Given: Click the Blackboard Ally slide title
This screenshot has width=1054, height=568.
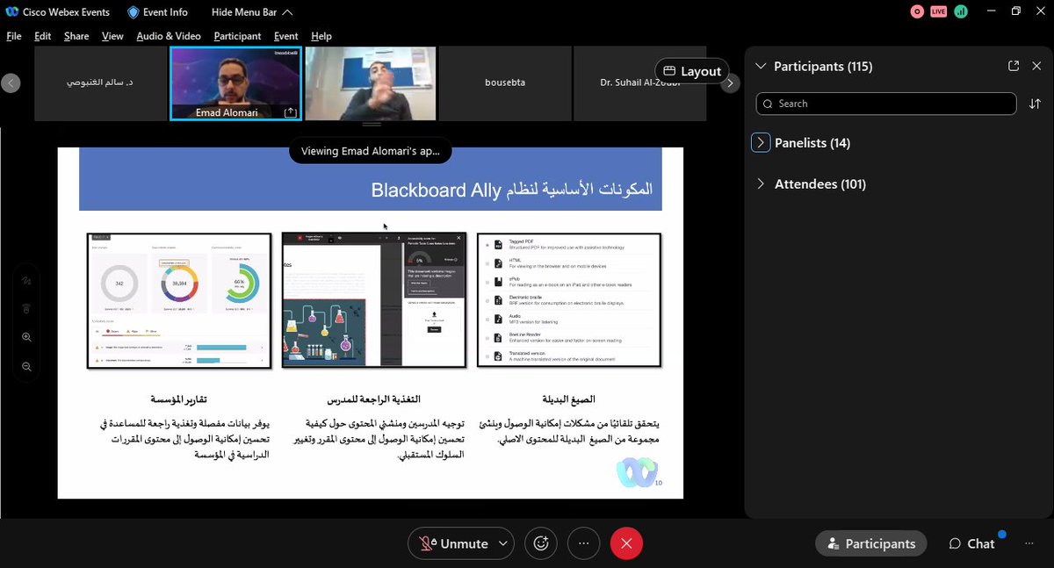Looking at the screenshot, I should (512, 189).
